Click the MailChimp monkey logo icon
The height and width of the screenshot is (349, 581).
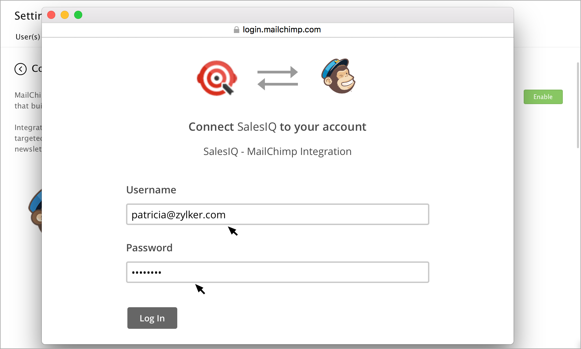tap(338, 76)
